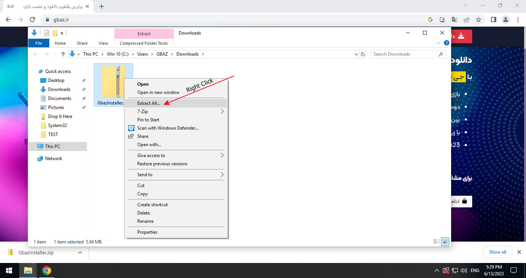Image resolution: width=526 pixels, height=278 pixels.
Task: Open File Explorer from the taskbar
Action: click(28, 270)
